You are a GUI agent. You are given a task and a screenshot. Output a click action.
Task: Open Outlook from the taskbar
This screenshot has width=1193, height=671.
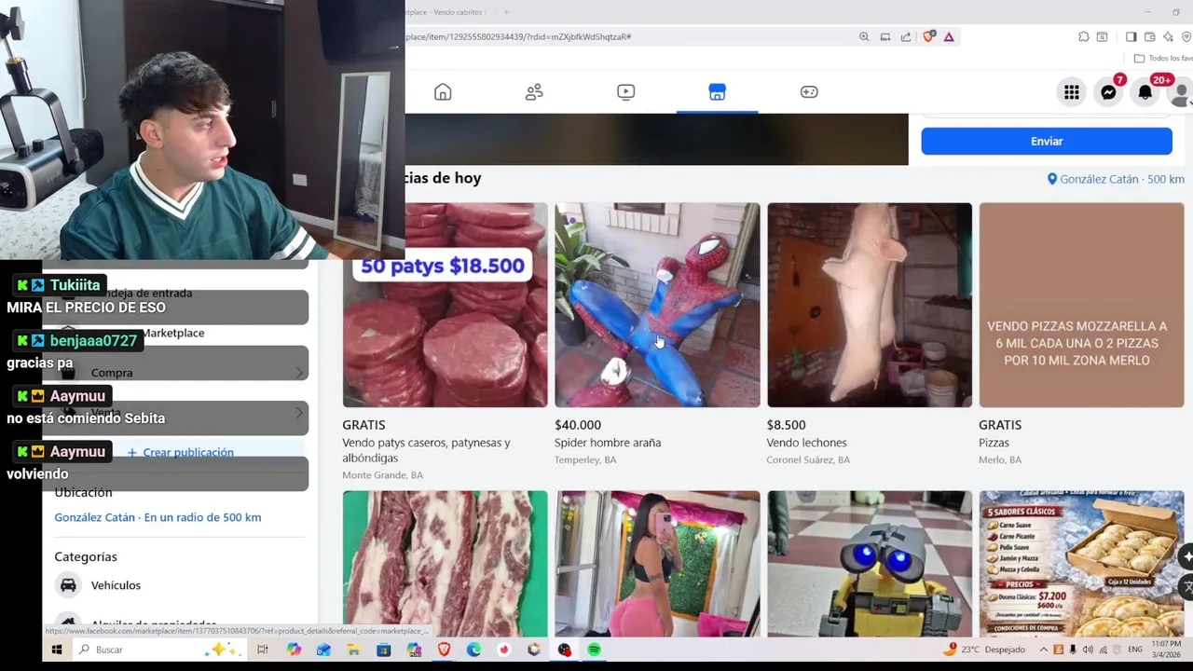[x=323, y=650]
